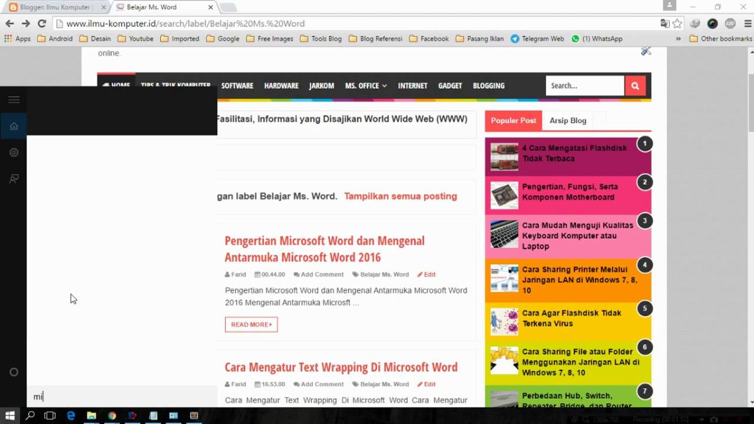Click the Blogger wrench and screwdriver quick-edit icon

point(646,51)
